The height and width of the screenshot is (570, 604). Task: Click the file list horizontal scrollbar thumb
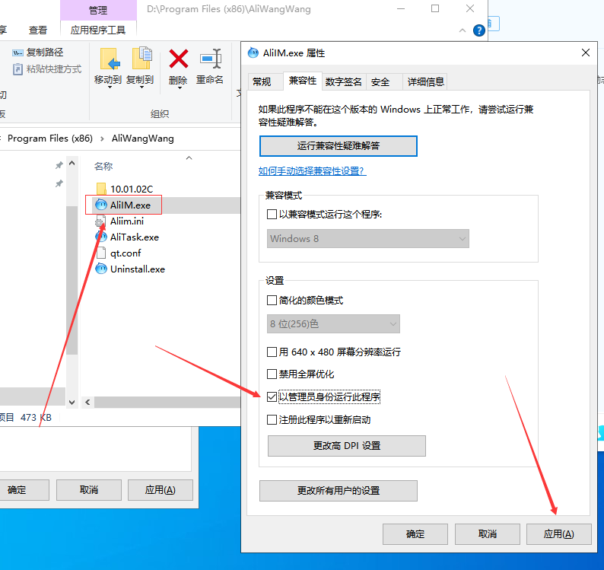[x=167, y=403]
